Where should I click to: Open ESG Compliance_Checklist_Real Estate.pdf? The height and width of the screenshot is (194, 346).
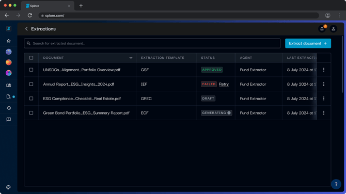point(82,99)
